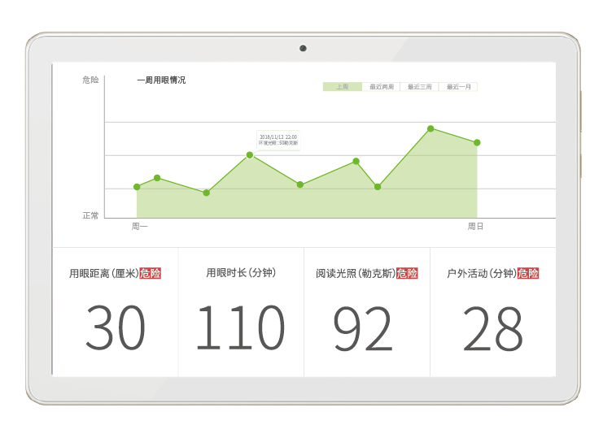
Task: Click the highest peak data point
Action: 430,128
